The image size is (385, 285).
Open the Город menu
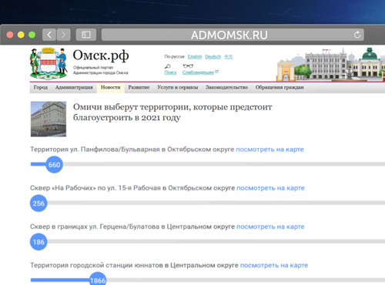click(x=41, y=88)
